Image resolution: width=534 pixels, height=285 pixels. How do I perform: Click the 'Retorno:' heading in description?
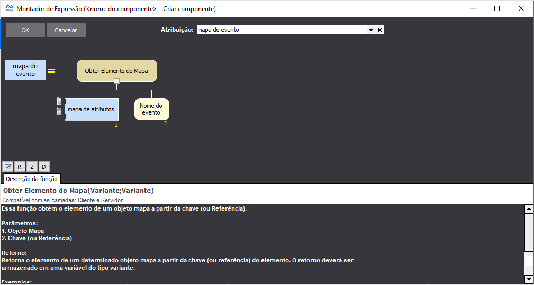[x=14, y=253]
